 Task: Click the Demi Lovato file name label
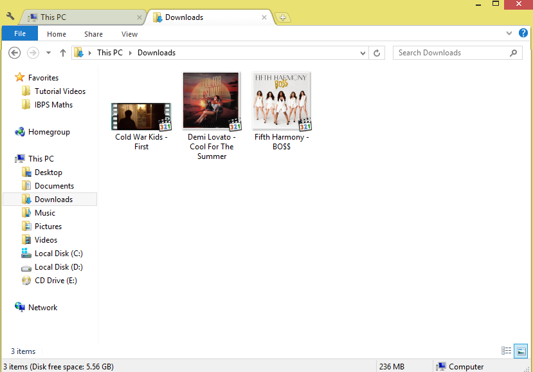click(212, 146)
